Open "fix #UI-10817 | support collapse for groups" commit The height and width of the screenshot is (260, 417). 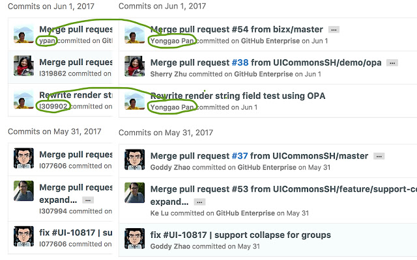pos(240,235)
